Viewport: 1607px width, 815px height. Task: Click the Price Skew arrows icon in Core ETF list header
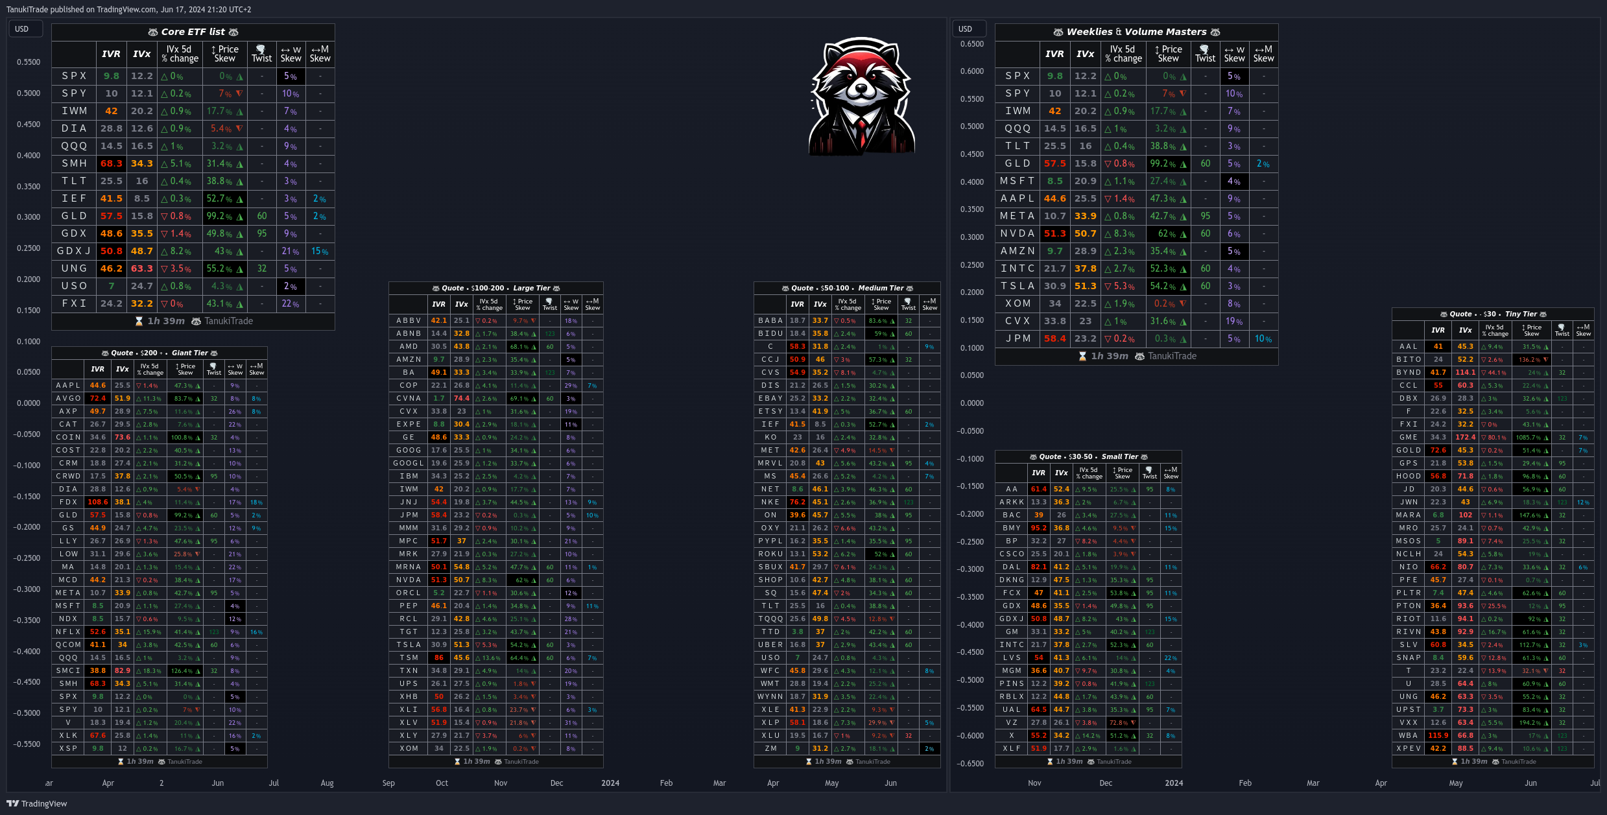[213, 49]
